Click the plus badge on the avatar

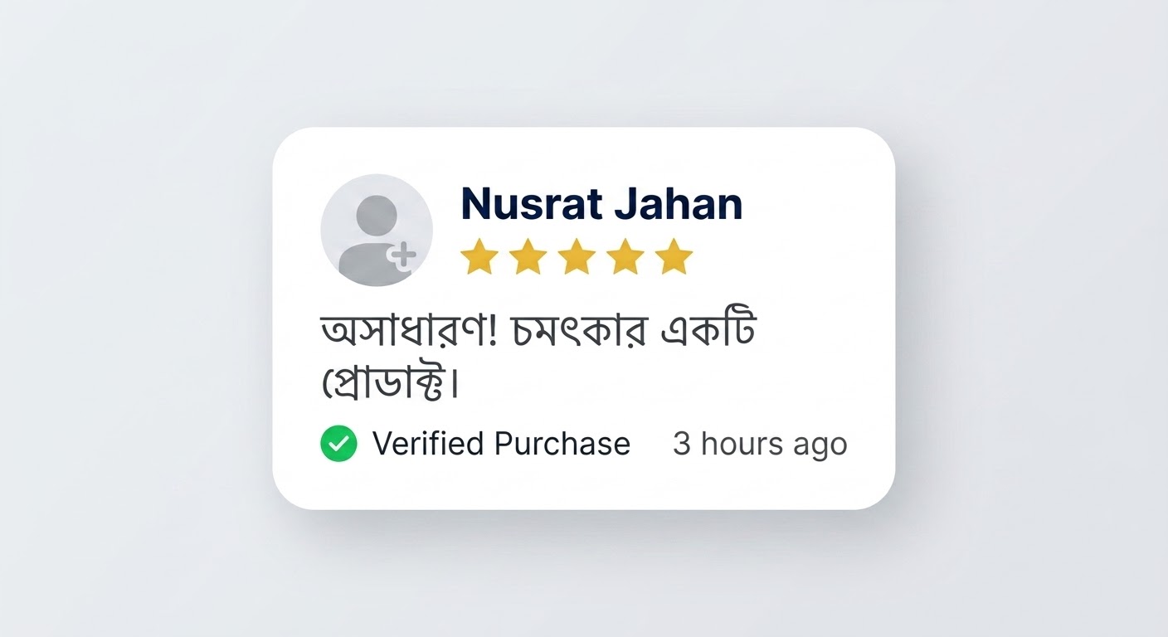tap(403, 255)
